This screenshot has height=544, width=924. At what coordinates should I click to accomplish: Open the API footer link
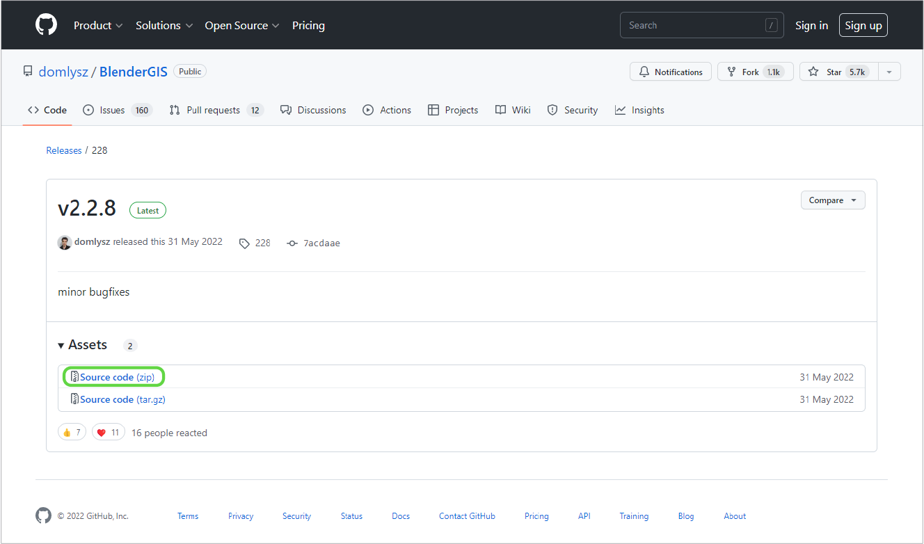pyautogui.click(x=584, y=516)
